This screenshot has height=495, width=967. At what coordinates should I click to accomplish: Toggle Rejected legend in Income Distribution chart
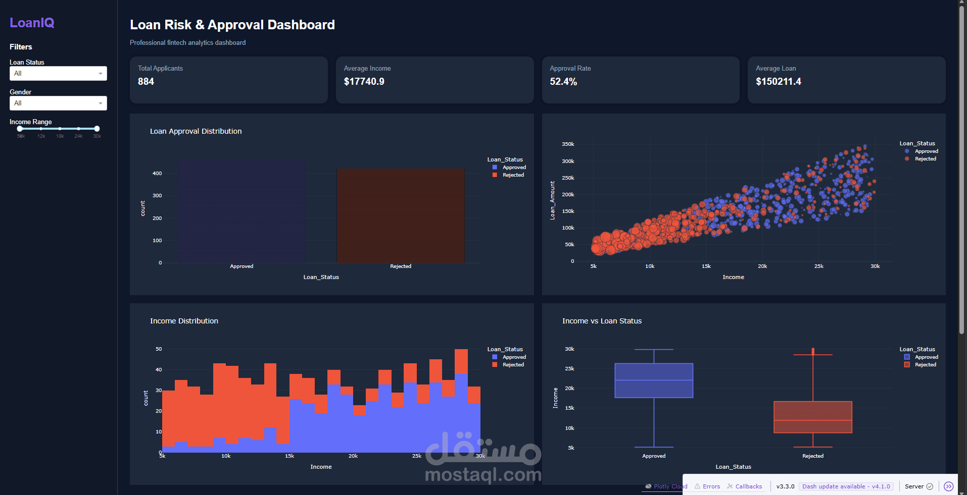[x=508, y=365]
